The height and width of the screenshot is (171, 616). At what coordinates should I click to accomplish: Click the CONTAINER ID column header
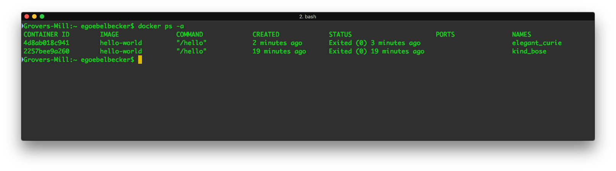47,34
